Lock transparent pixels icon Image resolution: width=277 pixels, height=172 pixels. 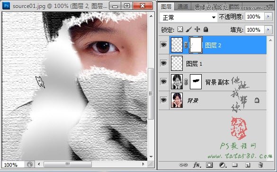180,29
